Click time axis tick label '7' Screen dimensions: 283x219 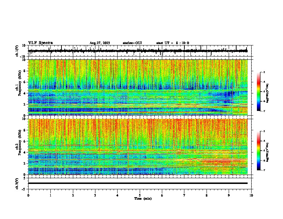tap(184, 195)
